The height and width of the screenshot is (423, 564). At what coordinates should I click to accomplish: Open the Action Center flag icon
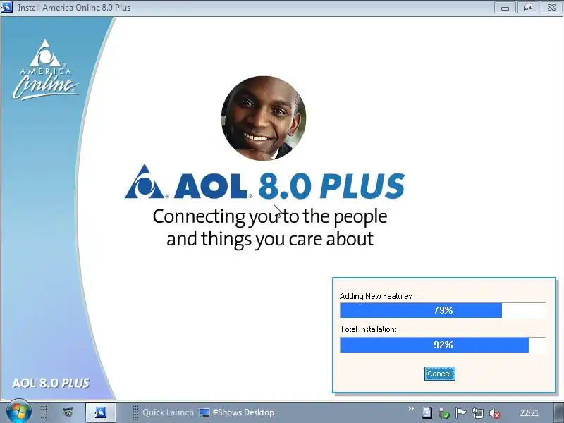tap(460, 413)
